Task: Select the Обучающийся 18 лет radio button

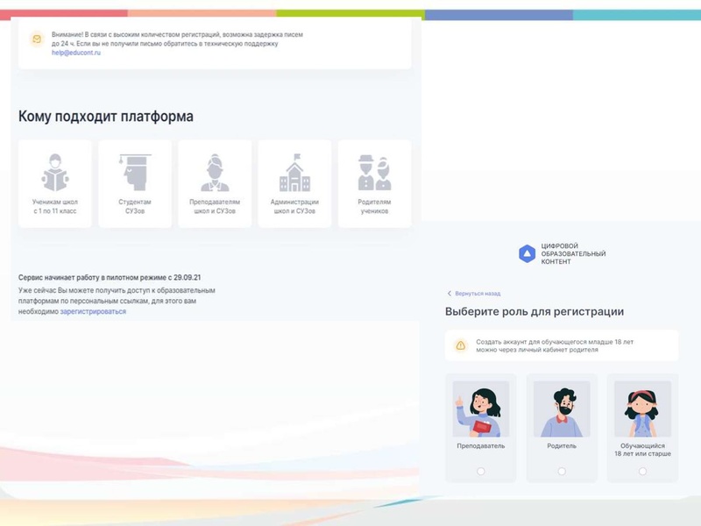Action: click(x=641, y=469)
